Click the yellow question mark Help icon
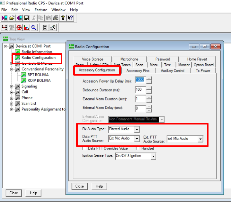Image resolution: width=231 pixels, height=202 pixels. [63, 18]
